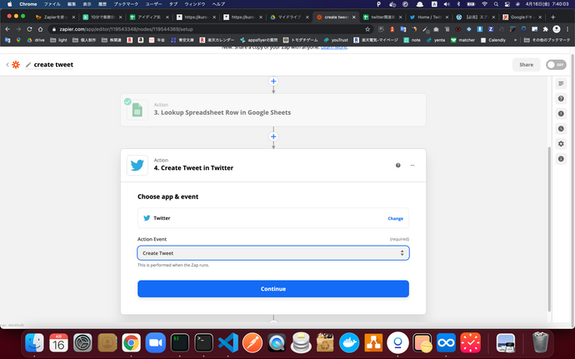Close the create tweet browser tab
The width and height of the screenshot is (575, 359).
(x=354, y=17)
